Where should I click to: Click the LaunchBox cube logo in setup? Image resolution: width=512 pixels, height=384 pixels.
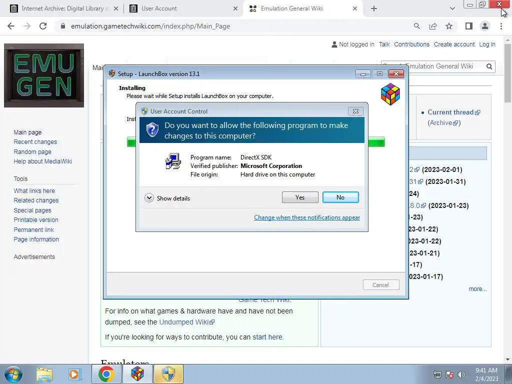click(x=390, y=94)
